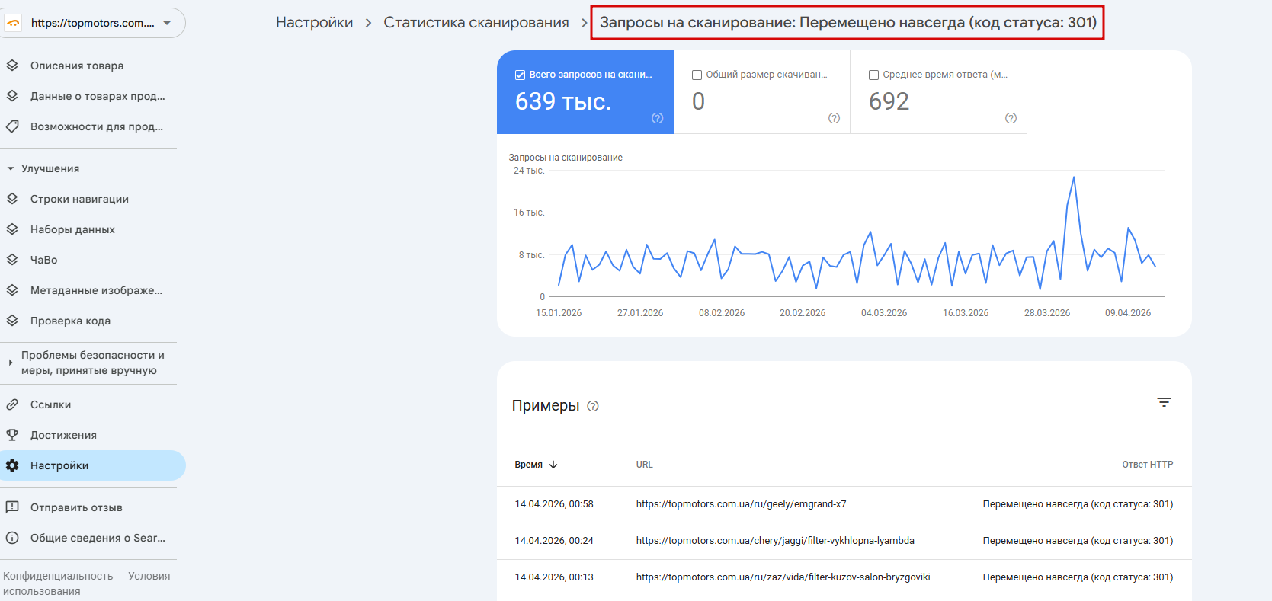Open the filter icon in Примеры panel
Image resolution: width=1272 pixels, height=601 pixels.
click(x=1164, y=402)
